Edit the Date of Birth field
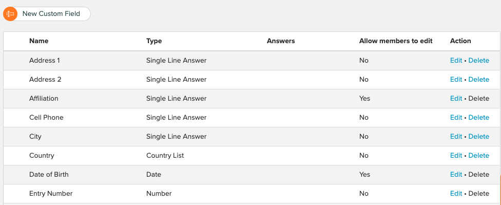501x205 pixels. (x=456, y=175)
